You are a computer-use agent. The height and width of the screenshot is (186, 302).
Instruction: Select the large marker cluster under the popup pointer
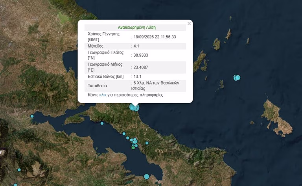134,107
